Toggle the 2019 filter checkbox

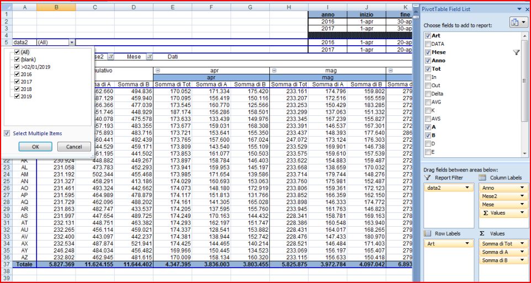tap(17, 97)
